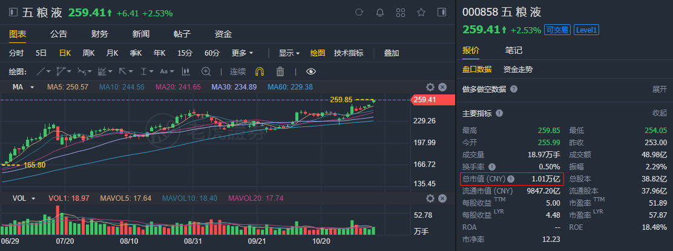The height and width of the screenshot is (251, 673).
Task: Click the info icon beside 换手率
Action: pos(492,166)
